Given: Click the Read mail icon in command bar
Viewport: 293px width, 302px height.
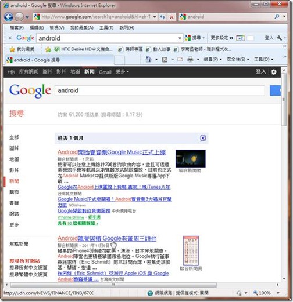Looking at the screenshot, I should pyautogui.click(x=180, y=60).
